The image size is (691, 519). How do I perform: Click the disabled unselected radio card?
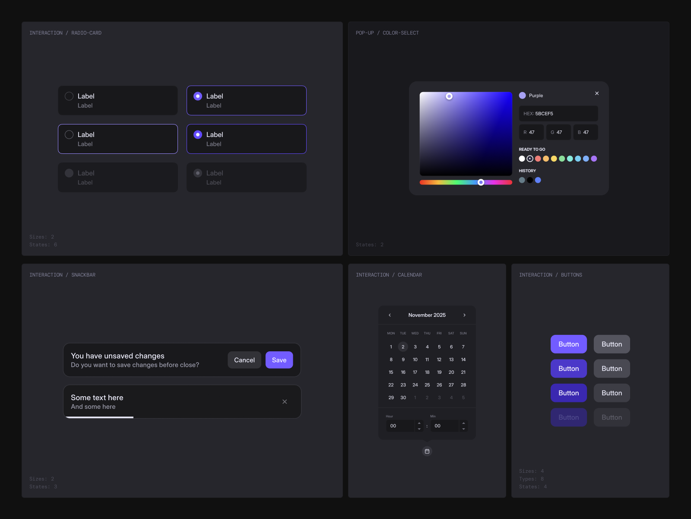click(x=118, y=177)
